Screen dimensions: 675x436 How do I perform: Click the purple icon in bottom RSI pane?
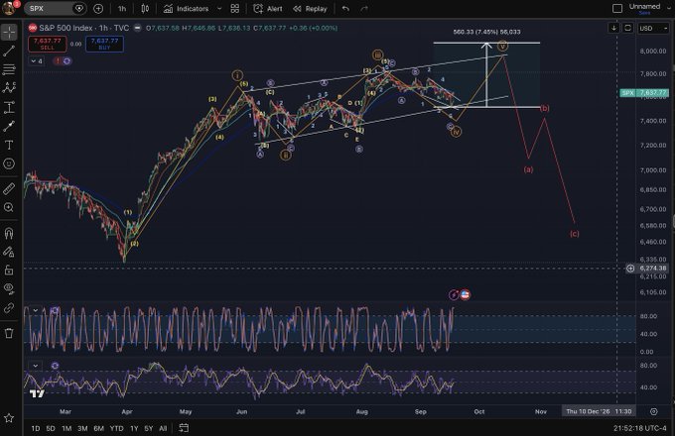click(x=55, y=366)
